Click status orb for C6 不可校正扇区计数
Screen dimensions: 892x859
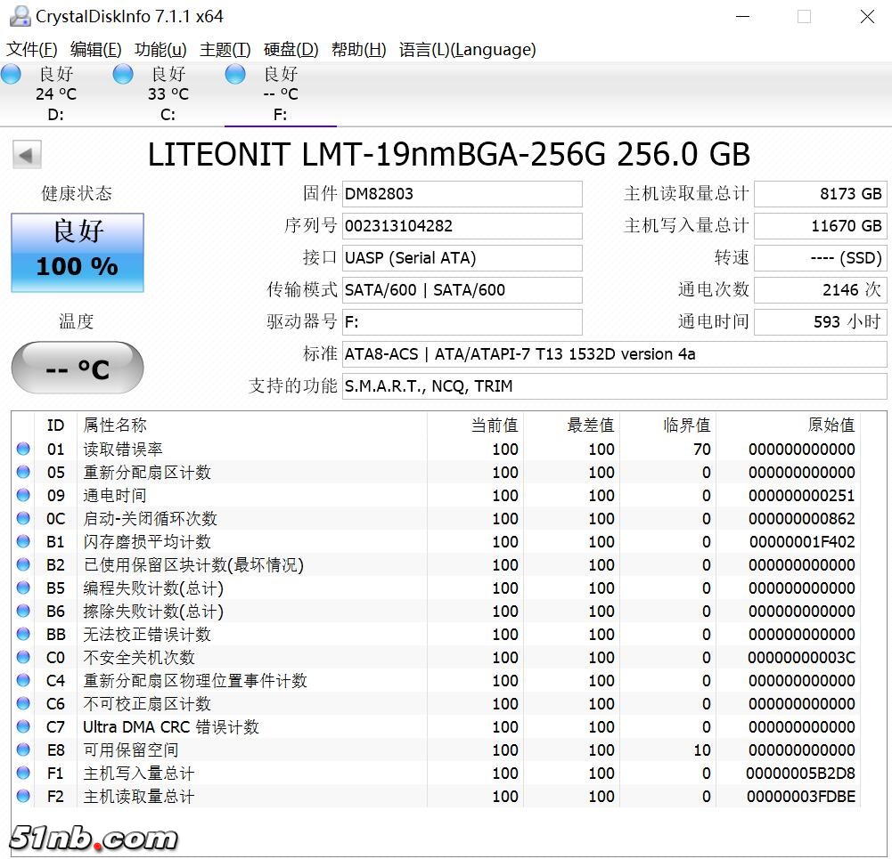[x=23, y=703]
